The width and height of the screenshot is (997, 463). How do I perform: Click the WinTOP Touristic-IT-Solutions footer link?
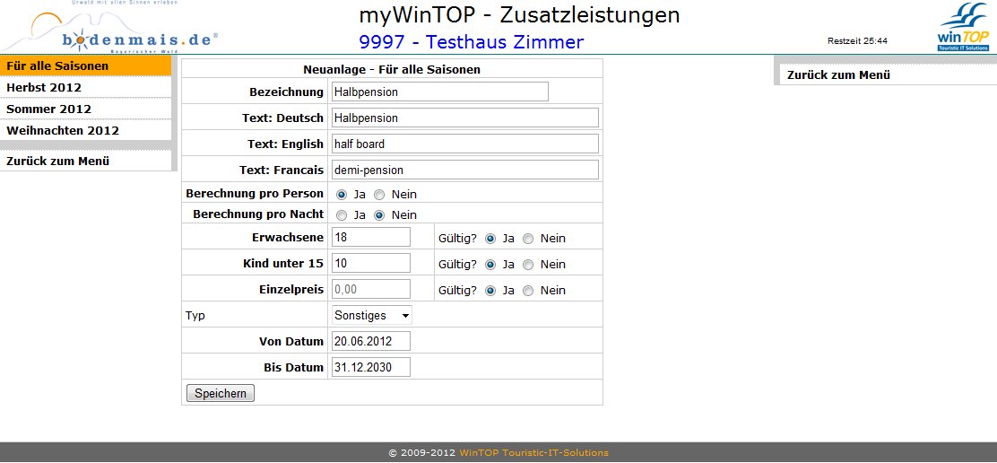533,453
